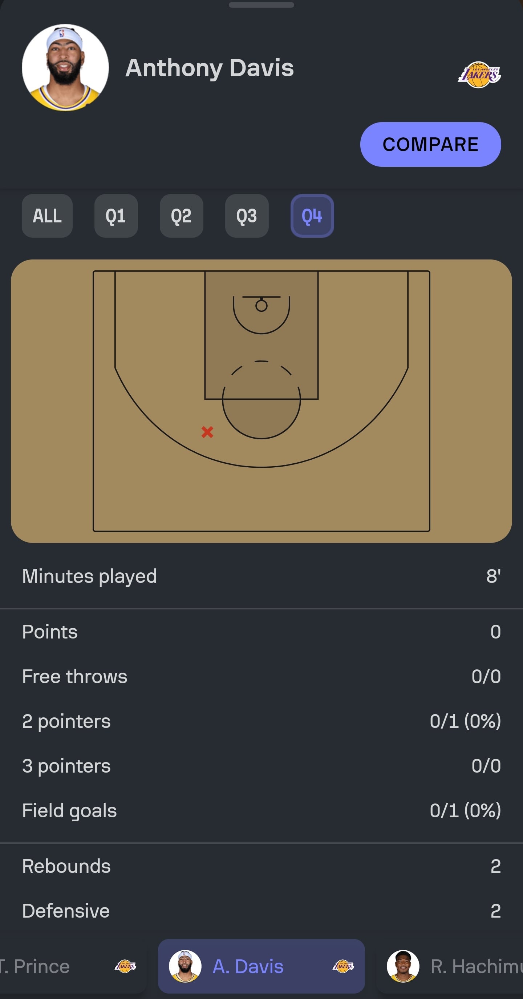The height and width of the screenshot is (999, 523).
Task: Tap Lakers logo on Prince card
Action: click(x=125, y=966)
